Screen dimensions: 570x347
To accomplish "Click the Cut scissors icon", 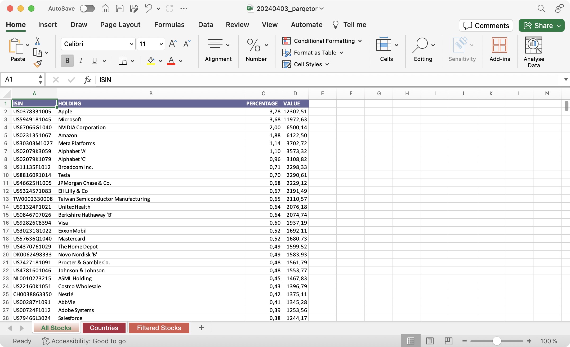I will [38, 41].
